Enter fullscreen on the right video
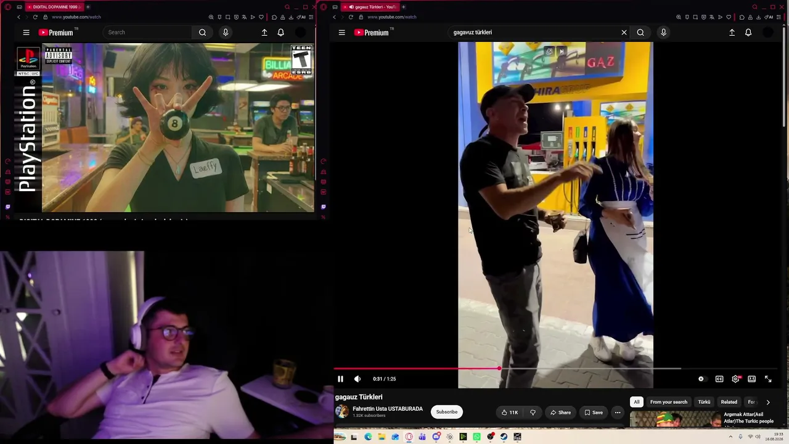 [x=768, y=379]
